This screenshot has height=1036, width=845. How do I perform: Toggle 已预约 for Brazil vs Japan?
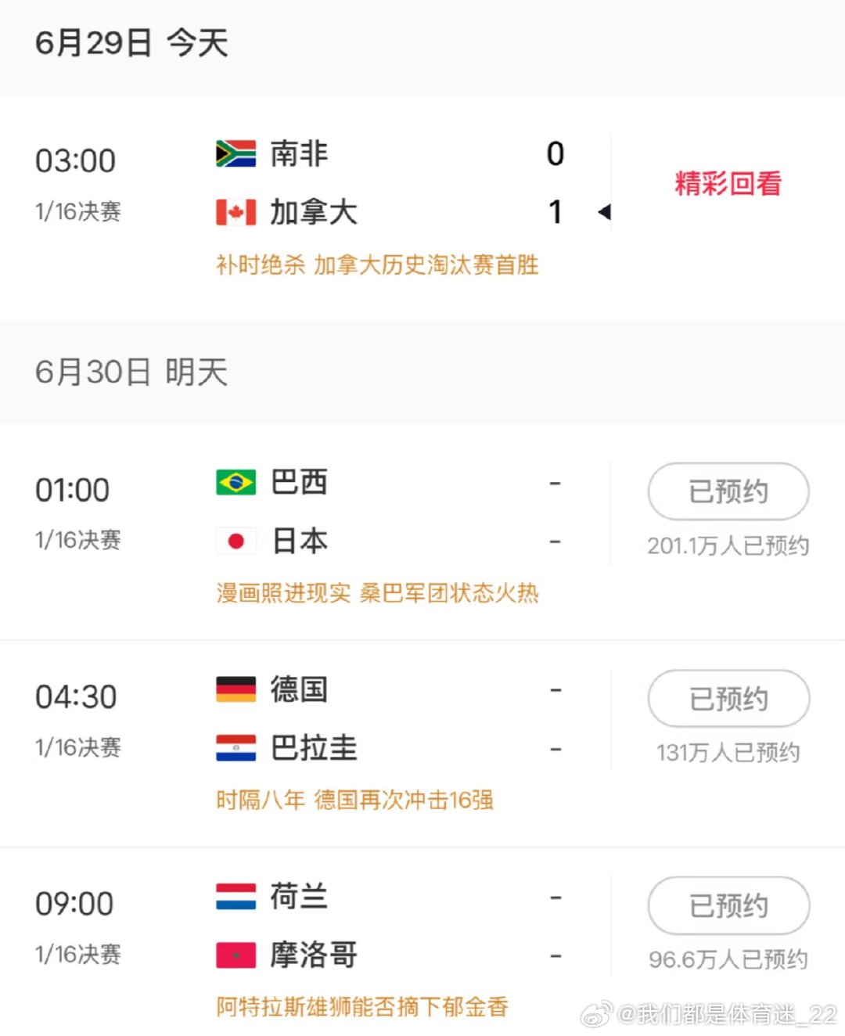pyautogui.click(x=728, y=491)
